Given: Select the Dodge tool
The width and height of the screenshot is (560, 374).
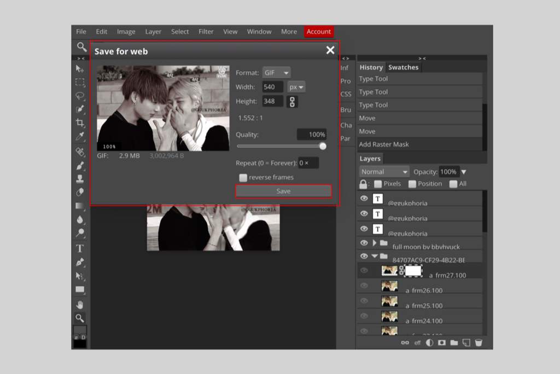Looking at the screenshot, I should point(80,233).
